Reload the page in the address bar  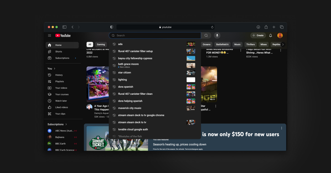click(212, 27)
